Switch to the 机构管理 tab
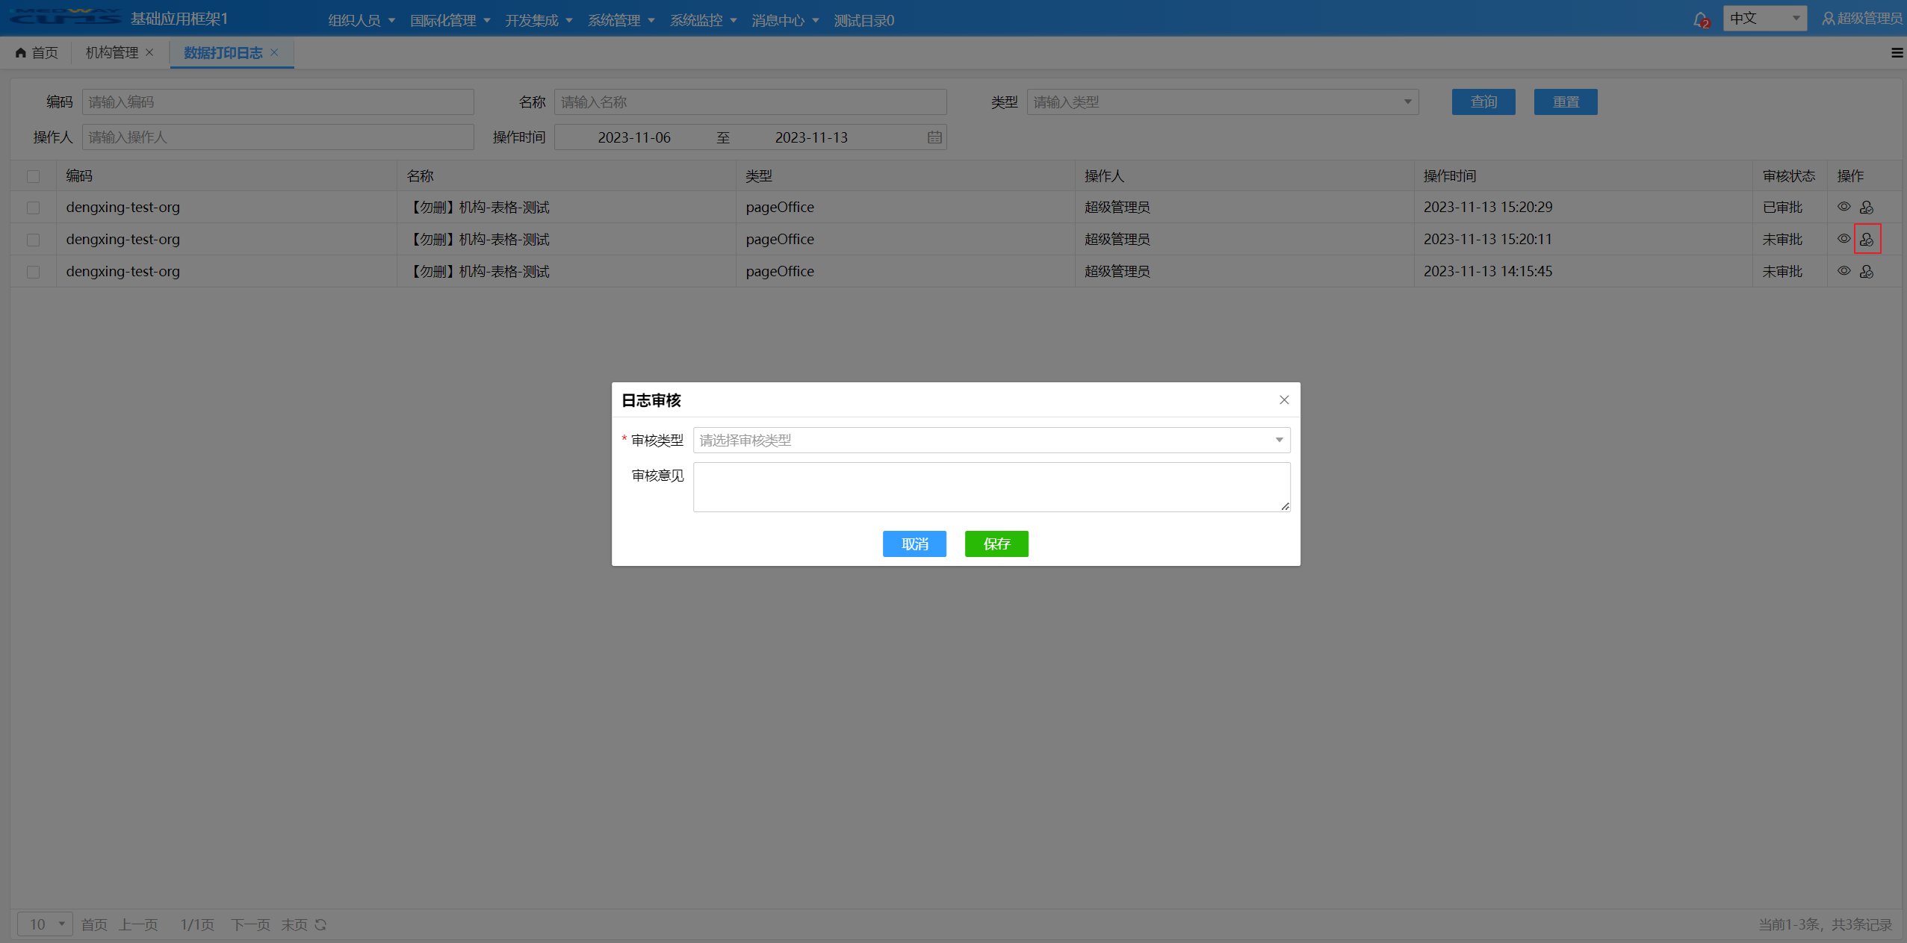 pyautogui.click(x=112, y=53)
